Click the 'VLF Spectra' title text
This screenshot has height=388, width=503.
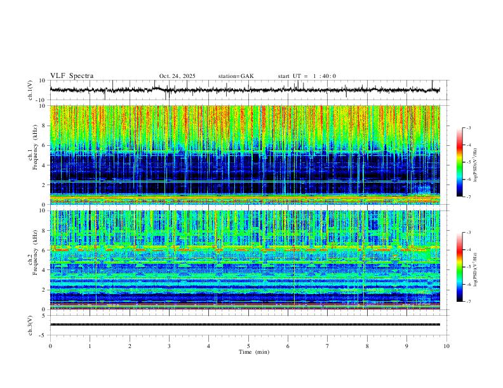[72, 76]
